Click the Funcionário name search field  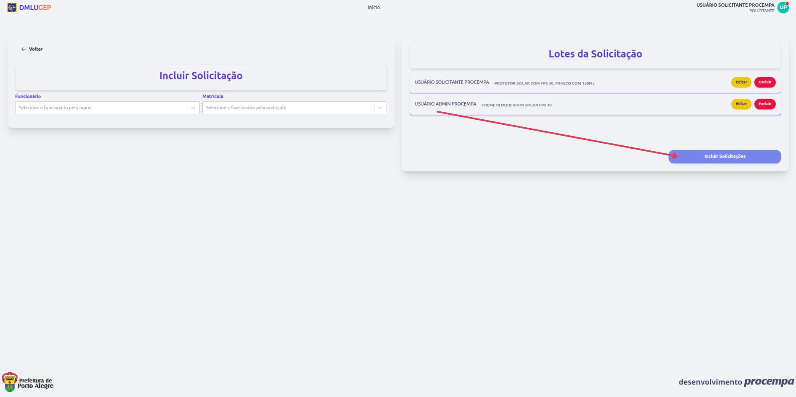click(x=101, y=108)
